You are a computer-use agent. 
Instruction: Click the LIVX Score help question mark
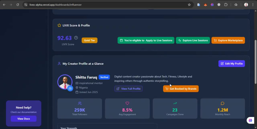point(76,38)
